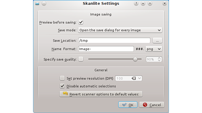Clear the preview resolution DPI field
Image resolution: width=202 pixels, height=113 pixels.
[x=134, y=78]
